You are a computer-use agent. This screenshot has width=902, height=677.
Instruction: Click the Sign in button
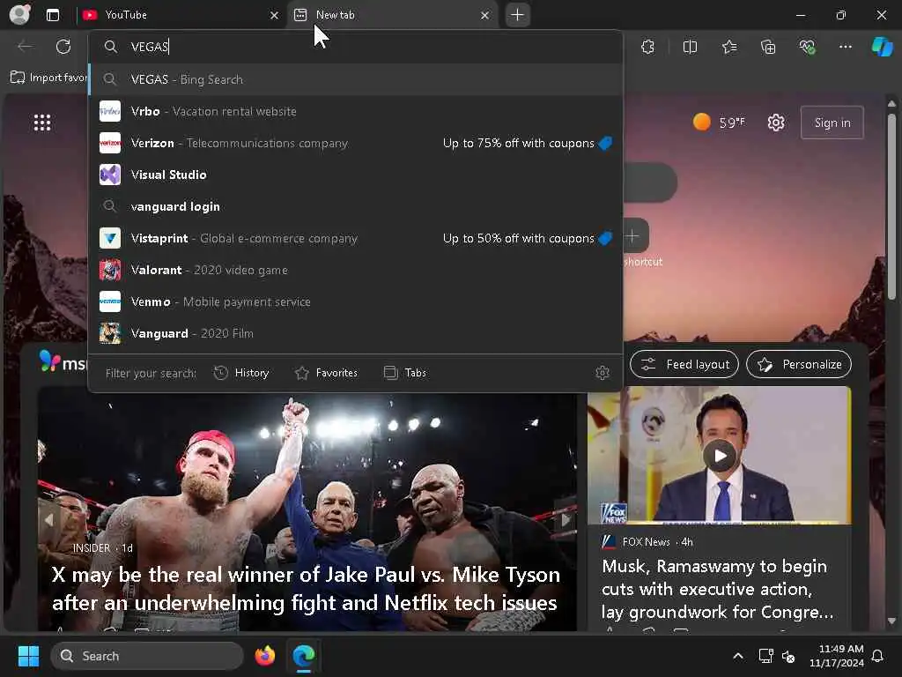832,123
